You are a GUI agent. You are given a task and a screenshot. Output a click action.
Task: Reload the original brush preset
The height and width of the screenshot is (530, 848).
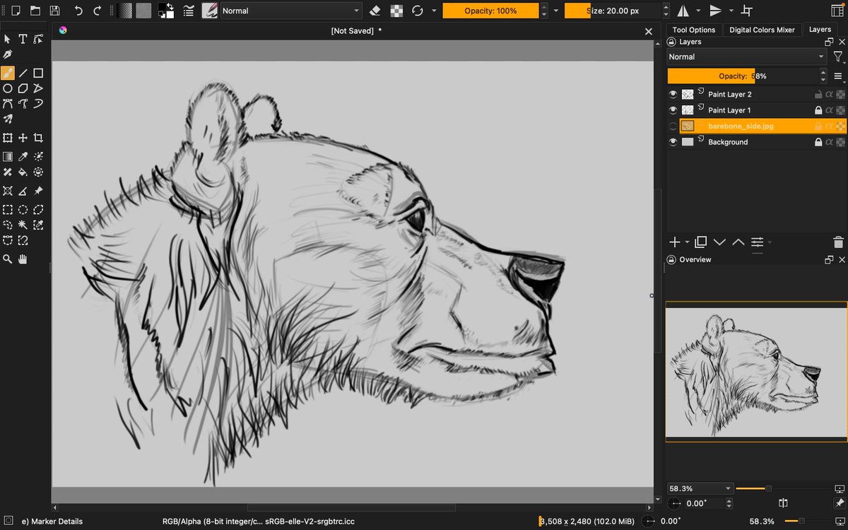click(418, 11)
